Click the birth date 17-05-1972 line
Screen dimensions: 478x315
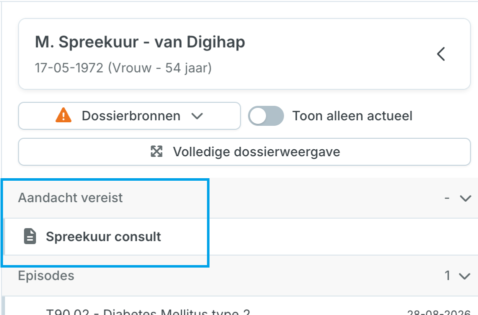(123, 68)
